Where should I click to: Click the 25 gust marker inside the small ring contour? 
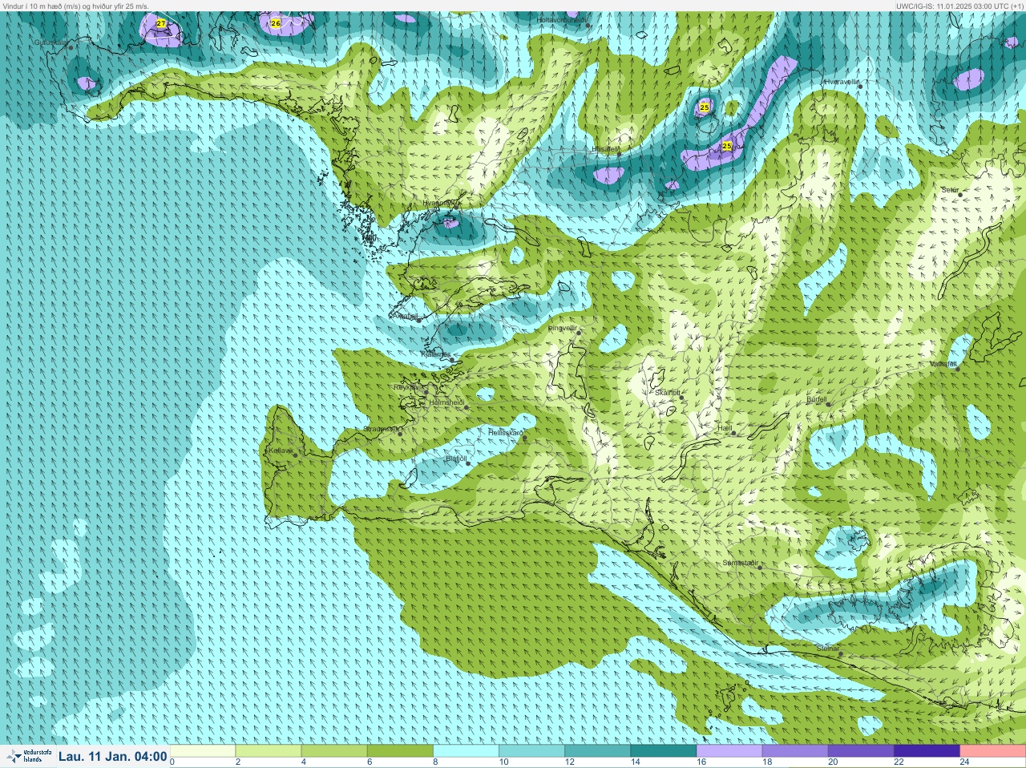[x=704, y=107]
